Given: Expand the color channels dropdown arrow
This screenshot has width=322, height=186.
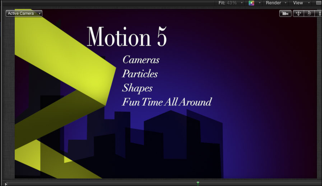Looking at the screenshot, I should point(259,3).
